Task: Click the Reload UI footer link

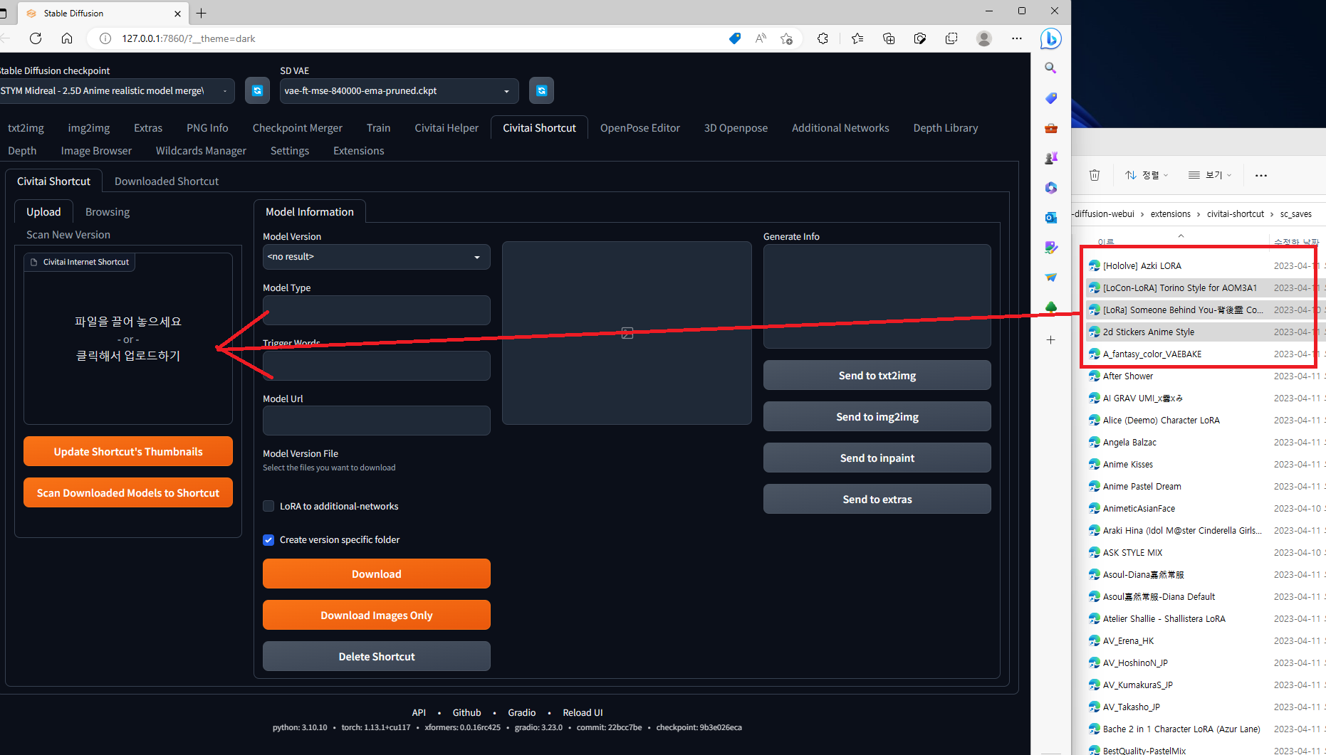Action: [x=583, y=712]
